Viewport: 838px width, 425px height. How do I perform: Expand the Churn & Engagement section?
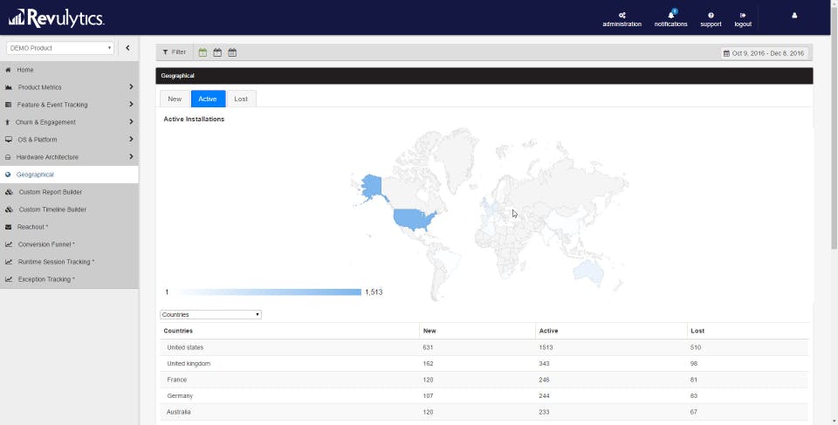point(69,122)
